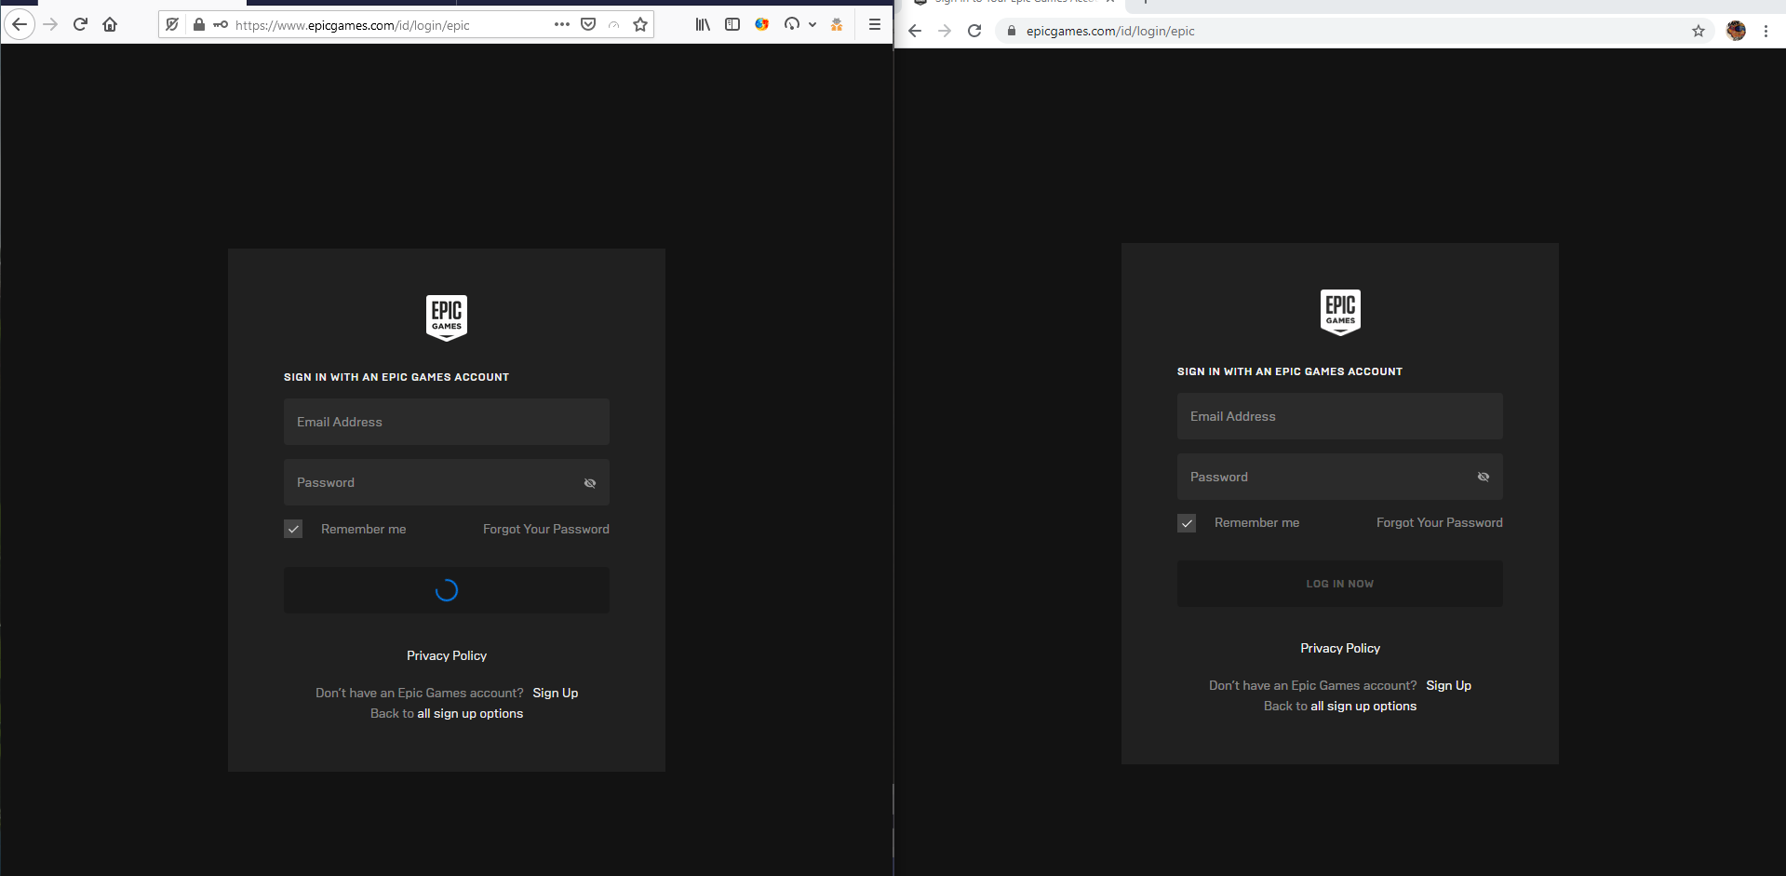The height and width of the screenshot is (876, 1786).
Task: Open the page actions ellipsis menu in the address bar
Action: coord(562,25)
